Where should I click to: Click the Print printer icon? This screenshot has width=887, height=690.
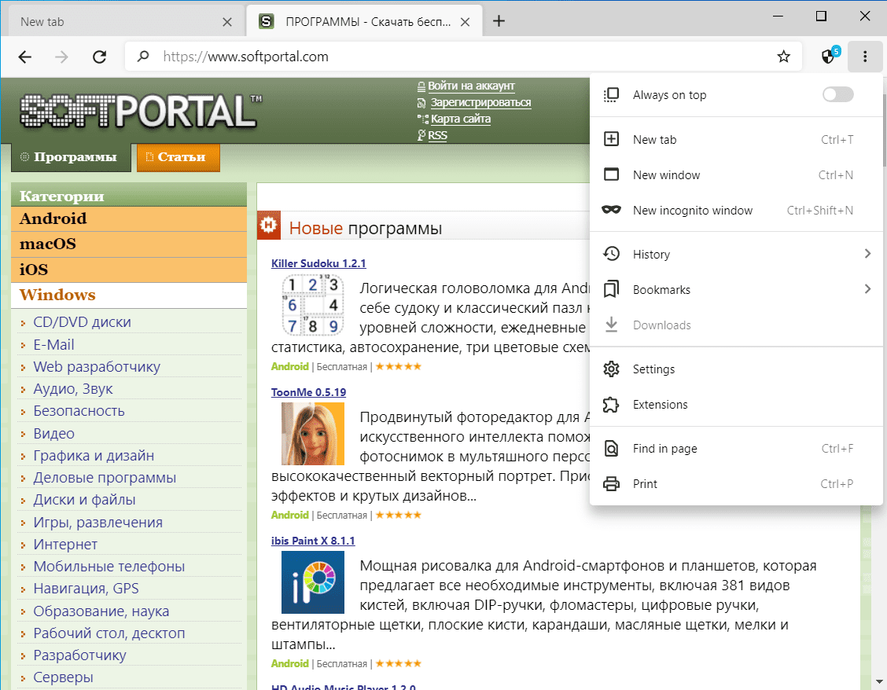(612, 483)
